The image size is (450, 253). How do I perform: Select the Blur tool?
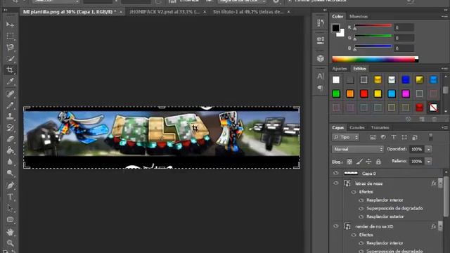10,162
